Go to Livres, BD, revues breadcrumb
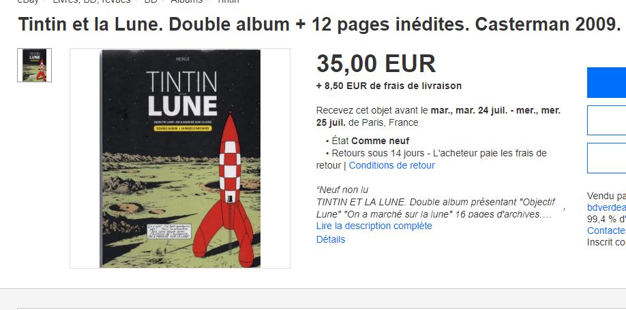This screenshot has width=626, height=310. pyautogui.click(x=91, y=1)
